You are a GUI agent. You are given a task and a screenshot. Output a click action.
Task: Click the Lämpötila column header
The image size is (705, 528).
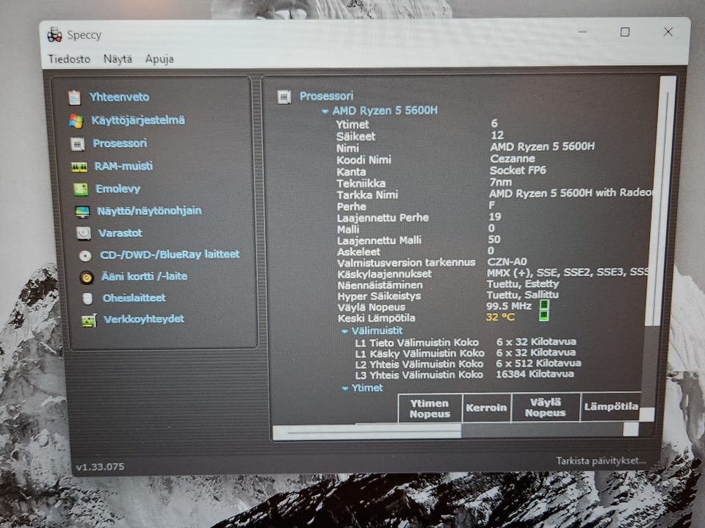click(610, 407)
